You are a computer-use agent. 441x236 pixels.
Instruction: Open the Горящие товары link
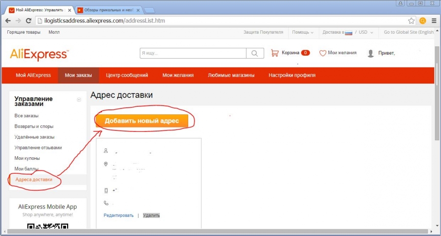[x=24, y=32]
